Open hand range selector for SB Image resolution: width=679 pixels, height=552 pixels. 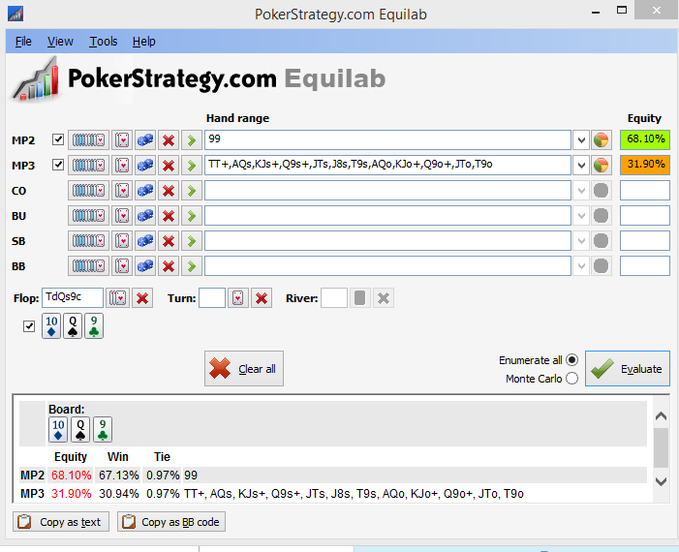click(x=88, y=241)
